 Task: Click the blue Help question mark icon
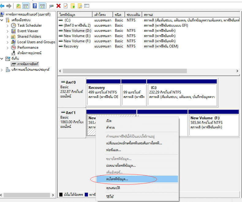[35, 6]
